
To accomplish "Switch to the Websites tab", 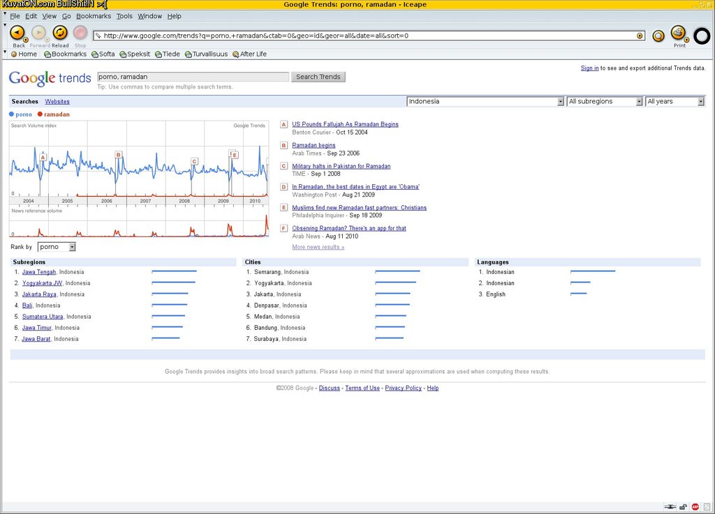I will click(x=57, y=102).
